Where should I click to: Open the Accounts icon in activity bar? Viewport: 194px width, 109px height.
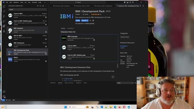4,91
